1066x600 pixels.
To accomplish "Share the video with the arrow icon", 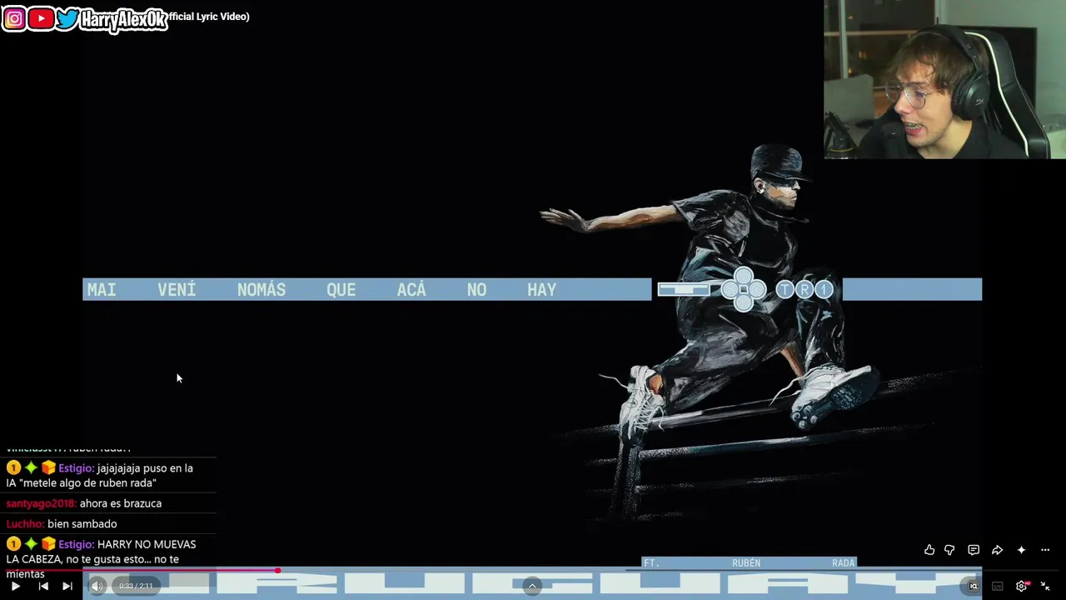I will click(997, 550).
